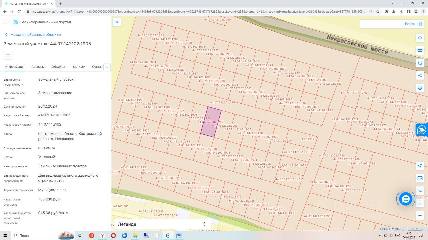Share this page from the address bar
Screen dimensions: 428x240
pyautogui.click(x=370, y=11)
